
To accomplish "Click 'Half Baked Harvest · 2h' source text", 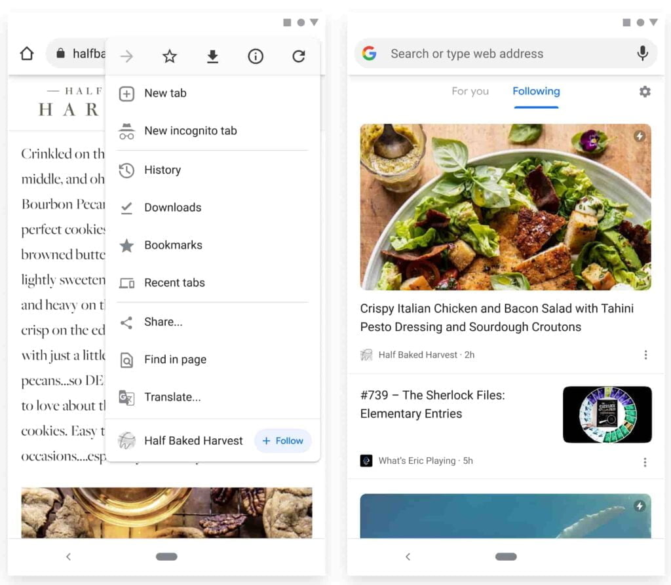I will coord(426,355).
